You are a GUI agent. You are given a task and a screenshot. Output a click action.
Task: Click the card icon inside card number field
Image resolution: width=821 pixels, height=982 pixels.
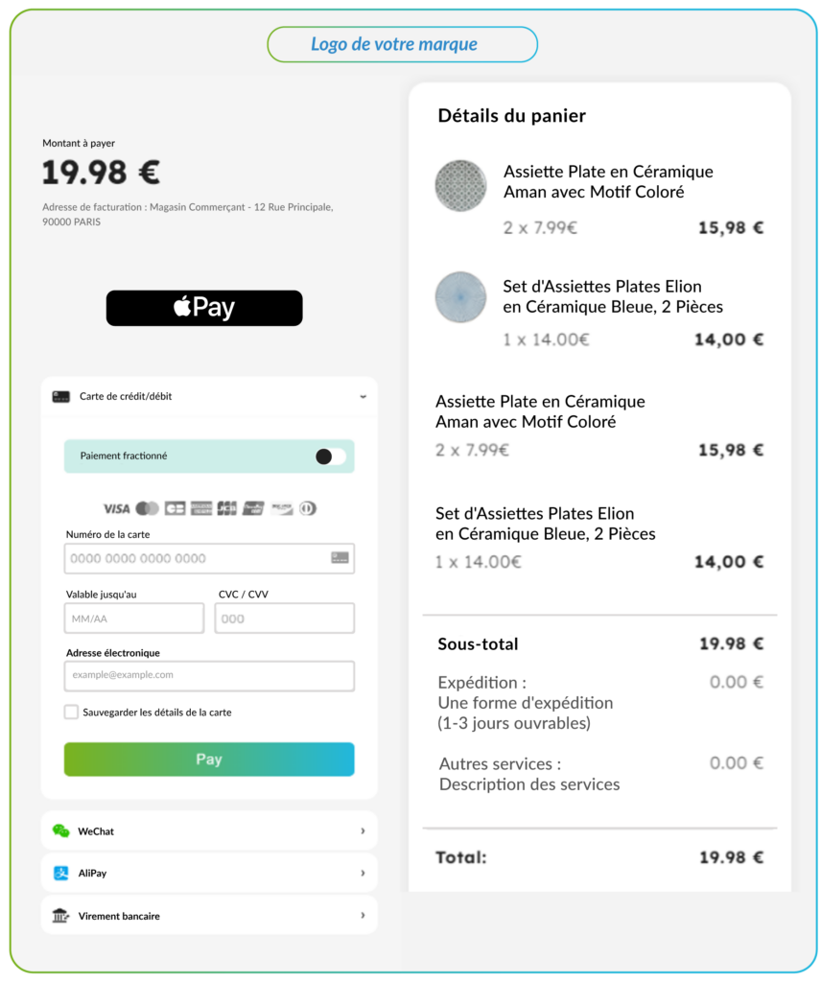(340, 558)
